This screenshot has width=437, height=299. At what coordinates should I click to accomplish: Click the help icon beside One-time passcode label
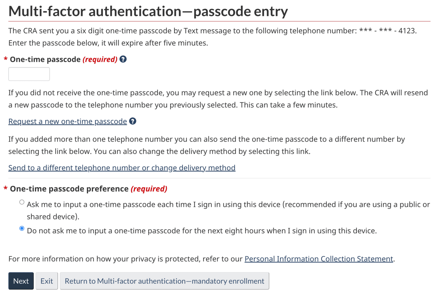click(123, 59)
